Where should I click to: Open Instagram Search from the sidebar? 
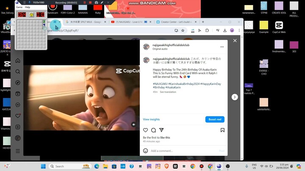tap(18, 71)
